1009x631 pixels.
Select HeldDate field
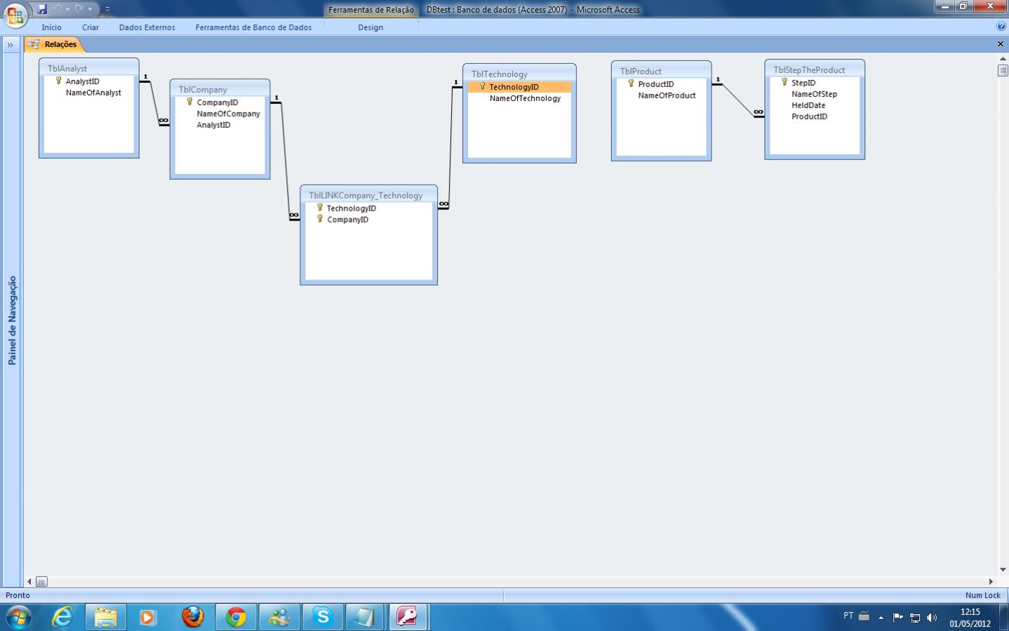pyautogui.click(x=808, y=105)
